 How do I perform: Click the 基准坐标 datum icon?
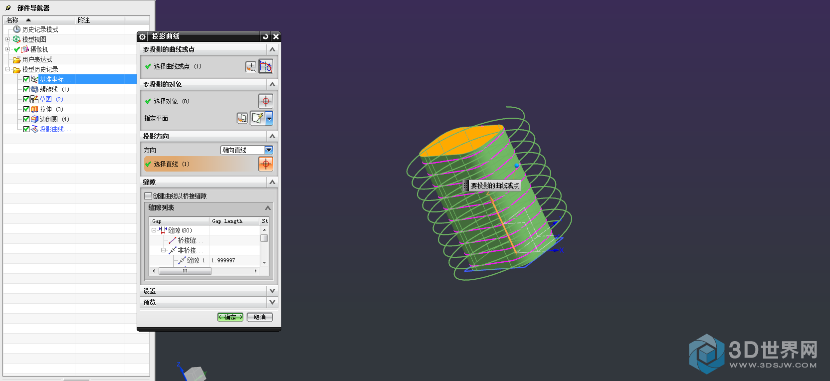click(34, 79)
